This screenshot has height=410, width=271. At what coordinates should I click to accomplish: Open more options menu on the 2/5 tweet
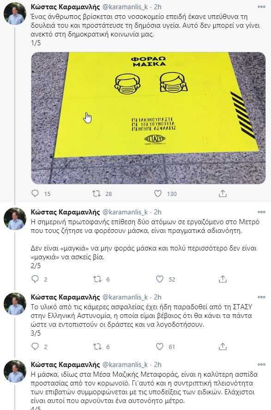tap(261, 212)
